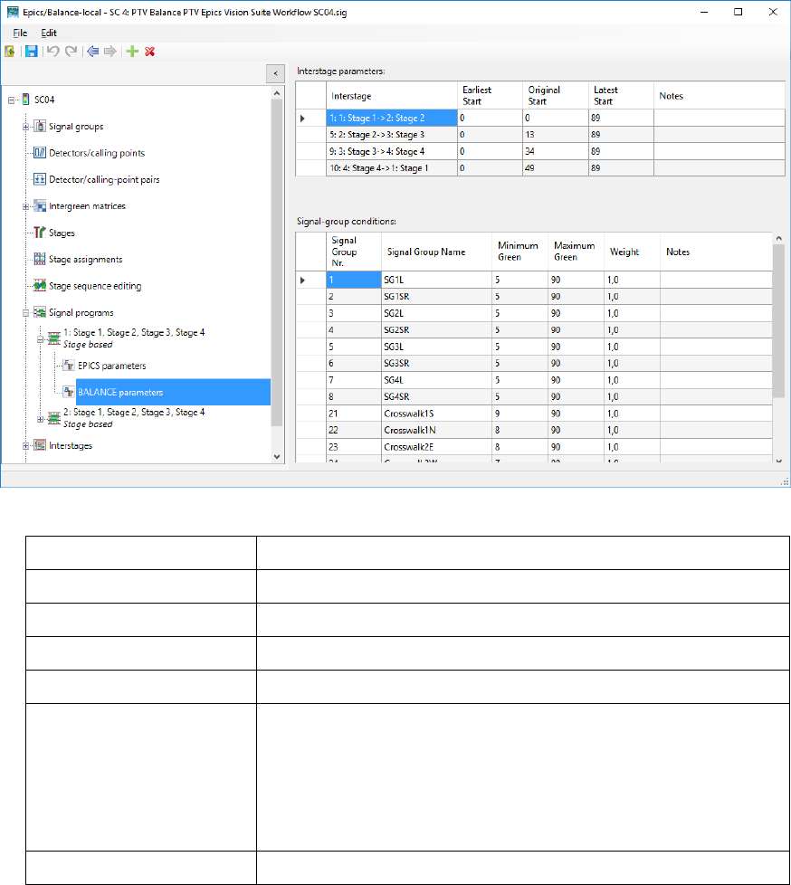Click the open/import file toolbar icon
791x885 pixels.
tap(10, 52)
